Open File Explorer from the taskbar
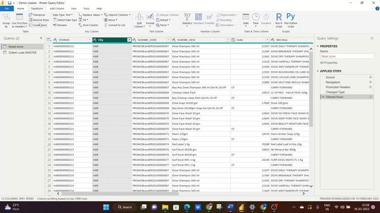Viewport: 380px width, 213px height. (x=165, y=207)
